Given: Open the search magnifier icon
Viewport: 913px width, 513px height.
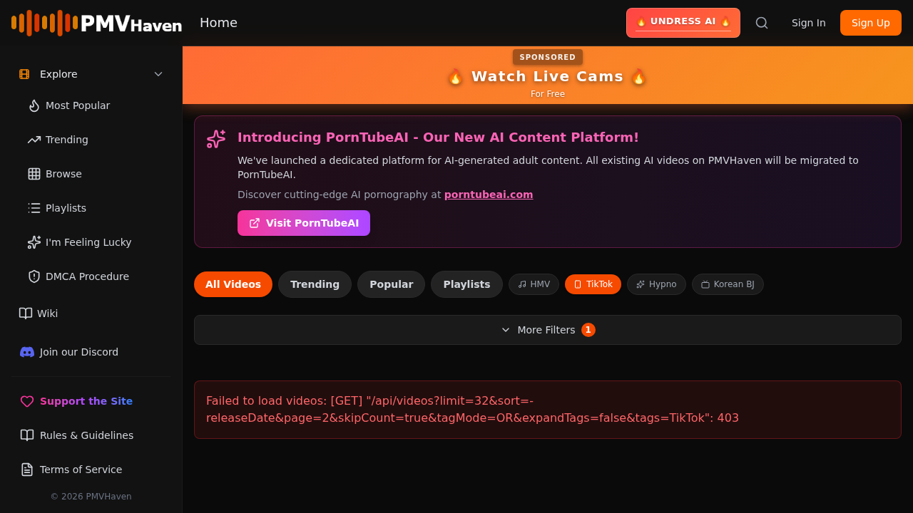Looking at the screenshot, I should 762,23.
